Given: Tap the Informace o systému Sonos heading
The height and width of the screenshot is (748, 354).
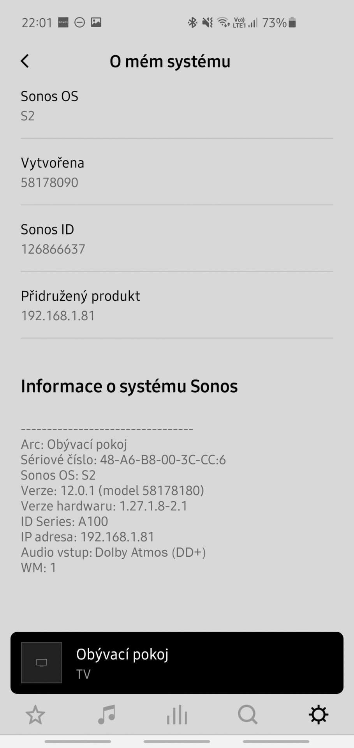Looking at the screenshot, I should (x=129, y=386).
